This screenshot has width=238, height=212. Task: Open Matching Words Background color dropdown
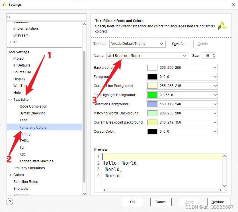[215, 113]
